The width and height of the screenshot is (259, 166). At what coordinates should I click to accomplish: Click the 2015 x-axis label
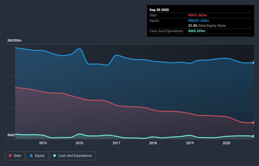pos(43,143)
